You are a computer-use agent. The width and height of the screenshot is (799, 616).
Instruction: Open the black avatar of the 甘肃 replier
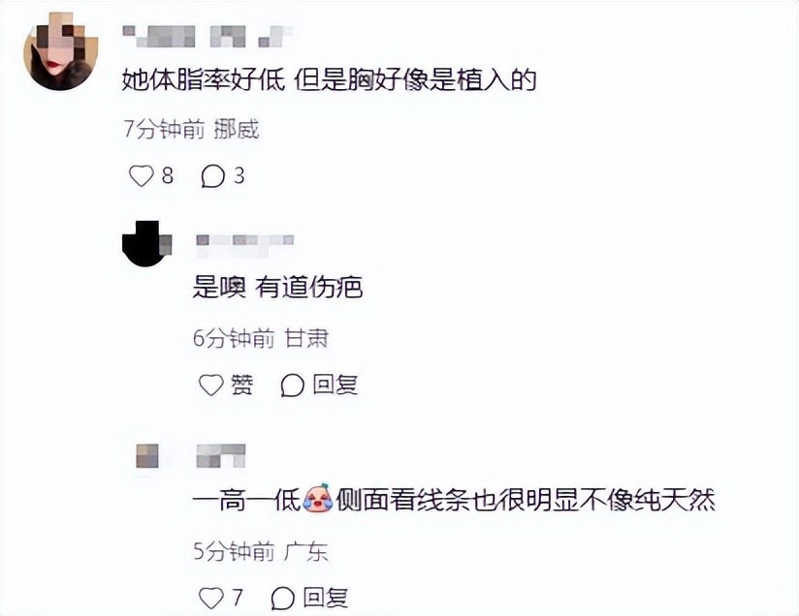(146, 243)
